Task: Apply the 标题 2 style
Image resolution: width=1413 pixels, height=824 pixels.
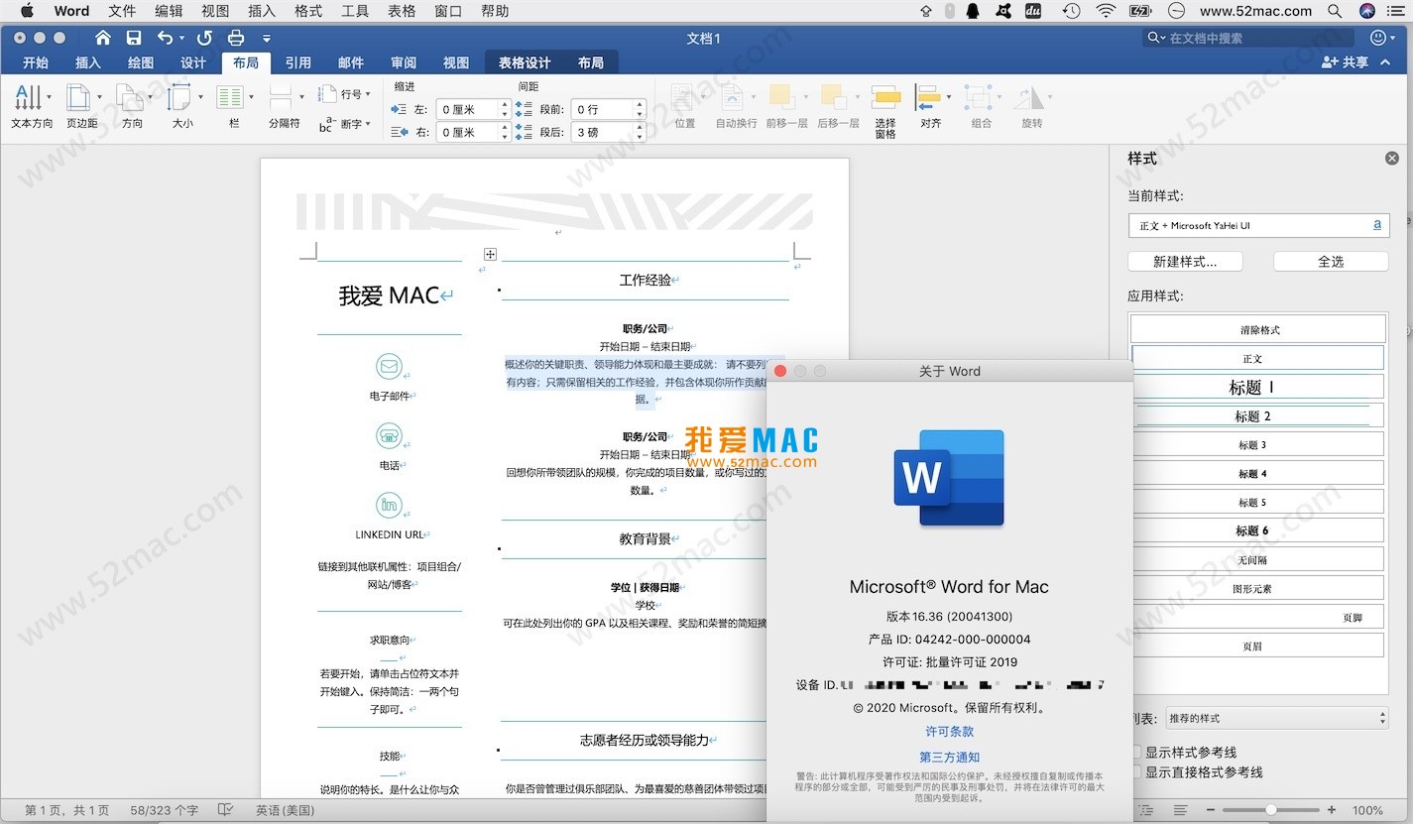Action: pos(1258,415)
